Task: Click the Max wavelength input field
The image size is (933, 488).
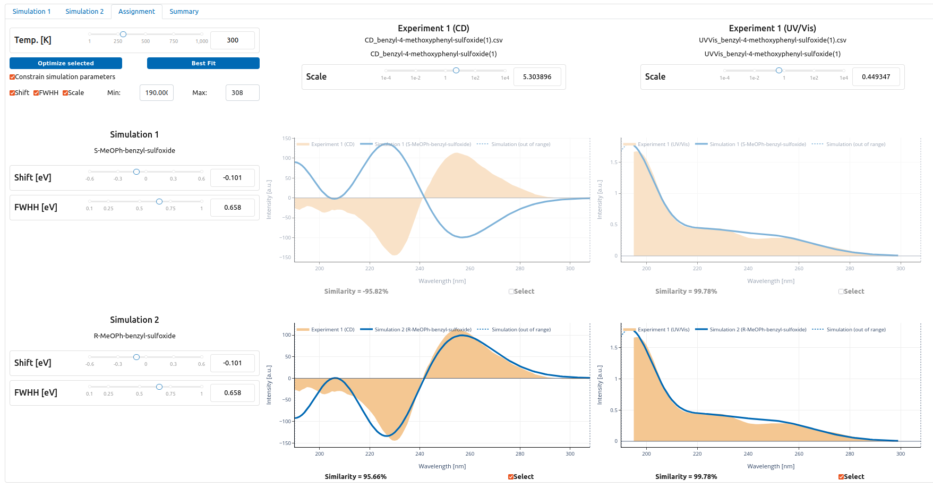Action: pyautogui.click(x=242, y=92)
